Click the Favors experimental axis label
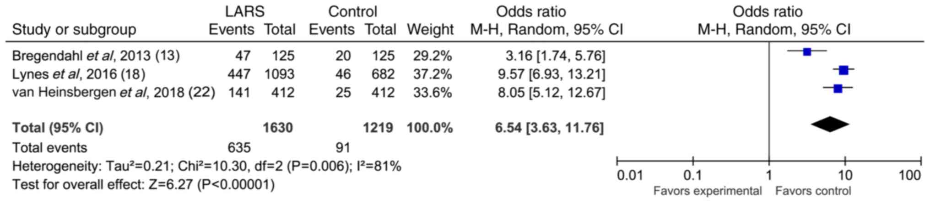The height and width of the screenshot is (203, 930). pos(708,190)
